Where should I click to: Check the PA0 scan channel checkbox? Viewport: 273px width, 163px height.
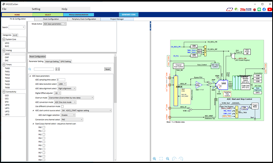click(x=44, y=127)
